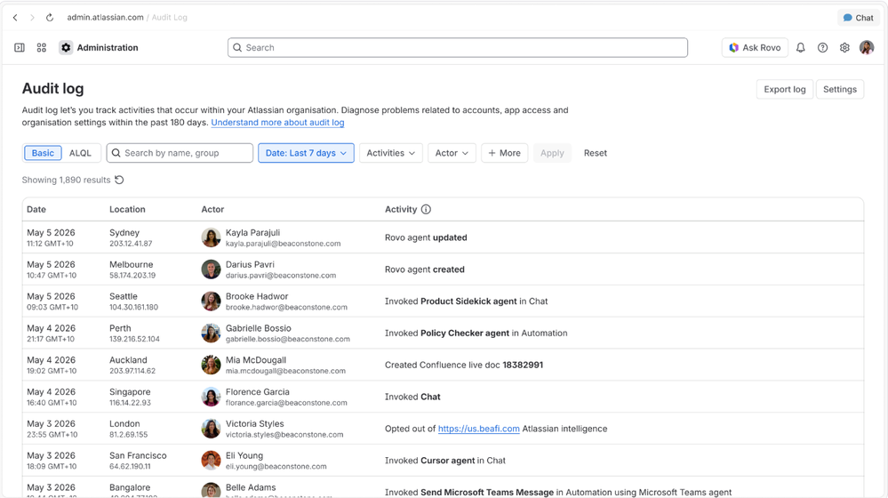Open the Actor filter dropdown
The image size is (888, 498).
[x=452, y=153]
